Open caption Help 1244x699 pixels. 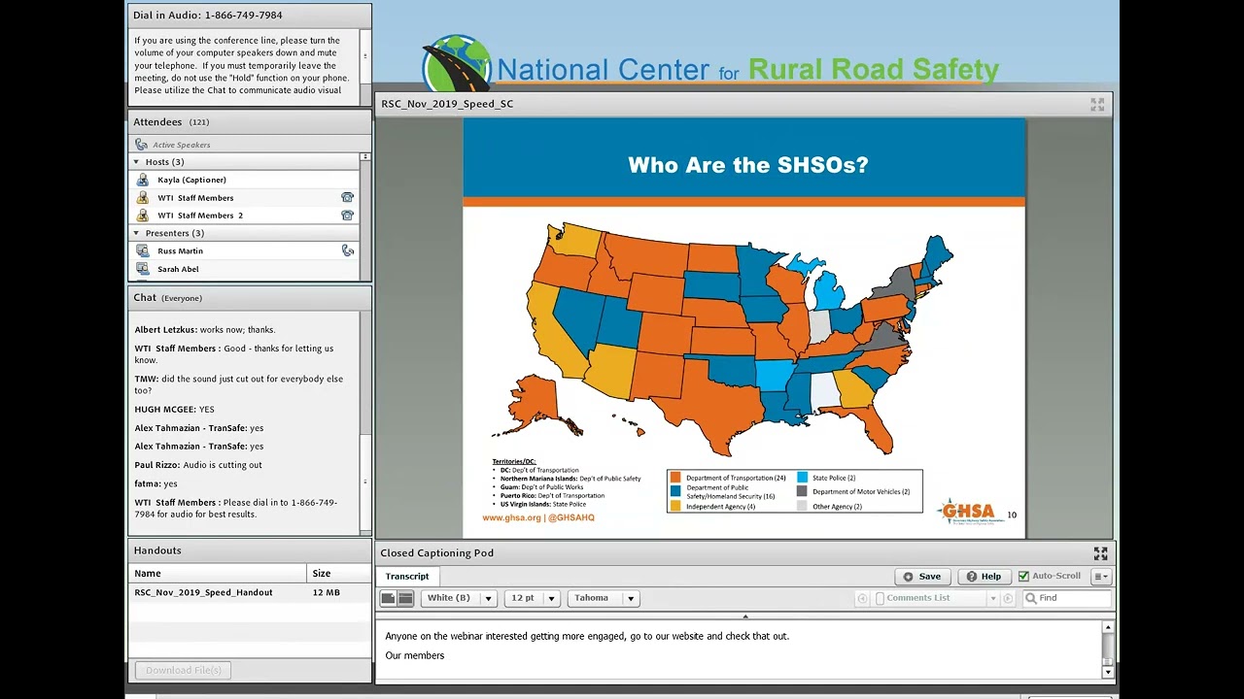pos(984,577)
